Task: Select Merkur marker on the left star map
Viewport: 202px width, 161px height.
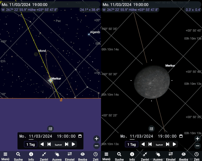Action: (50, 80)
